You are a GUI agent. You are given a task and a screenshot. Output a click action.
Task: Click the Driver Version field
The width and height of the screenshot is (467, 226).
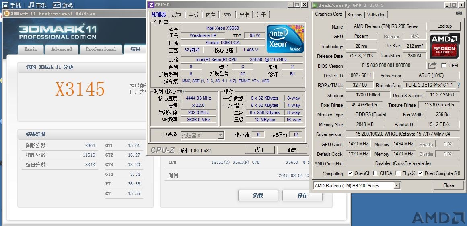click(x=403, y=134)
